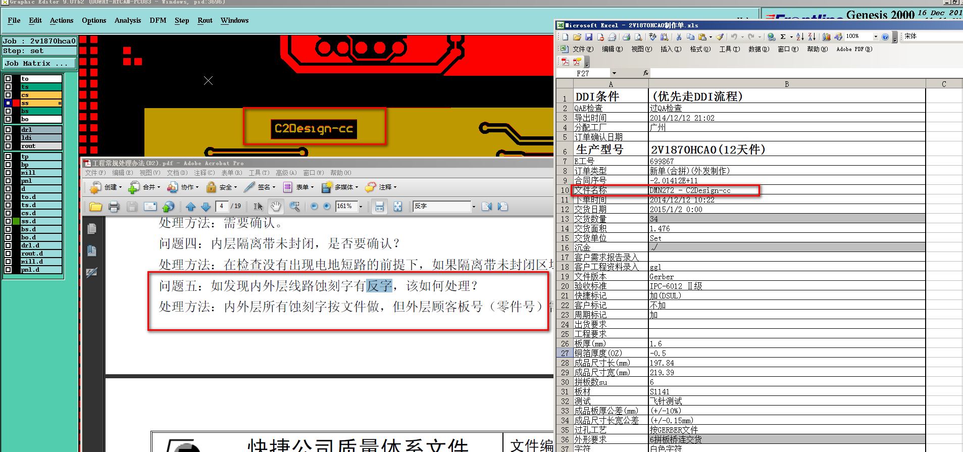Click green color swatch beside ss.d
The width and height of the screenshot is (963, 452).
17,221
